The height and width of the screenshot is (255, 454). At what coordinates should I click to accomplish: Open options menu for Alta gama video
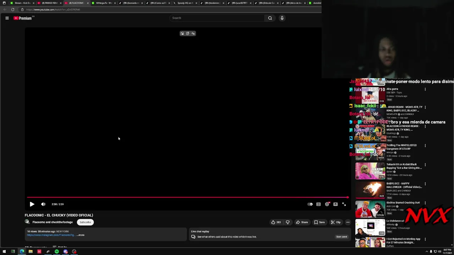point(425,89)
